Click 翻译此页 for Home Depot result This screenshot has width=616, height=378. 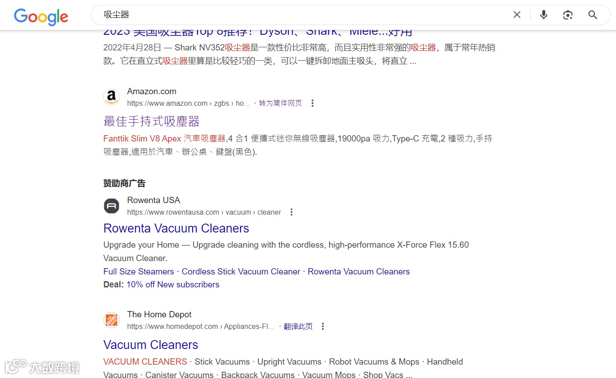pyautogui.click(x=298, y=326)
